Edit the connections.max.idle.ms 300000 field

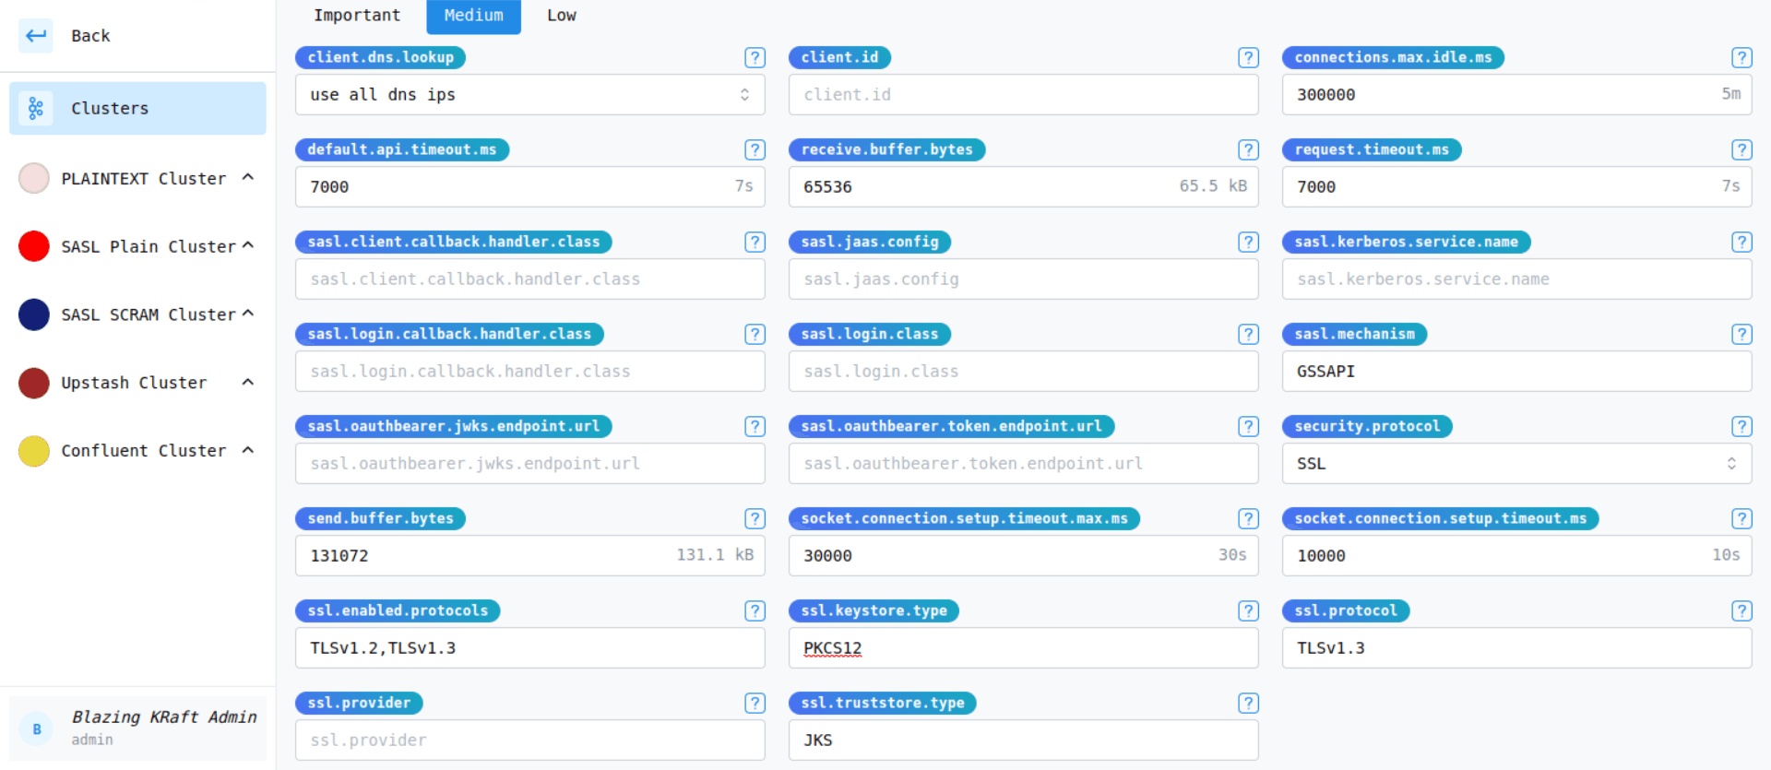[x=1517, y=94]
